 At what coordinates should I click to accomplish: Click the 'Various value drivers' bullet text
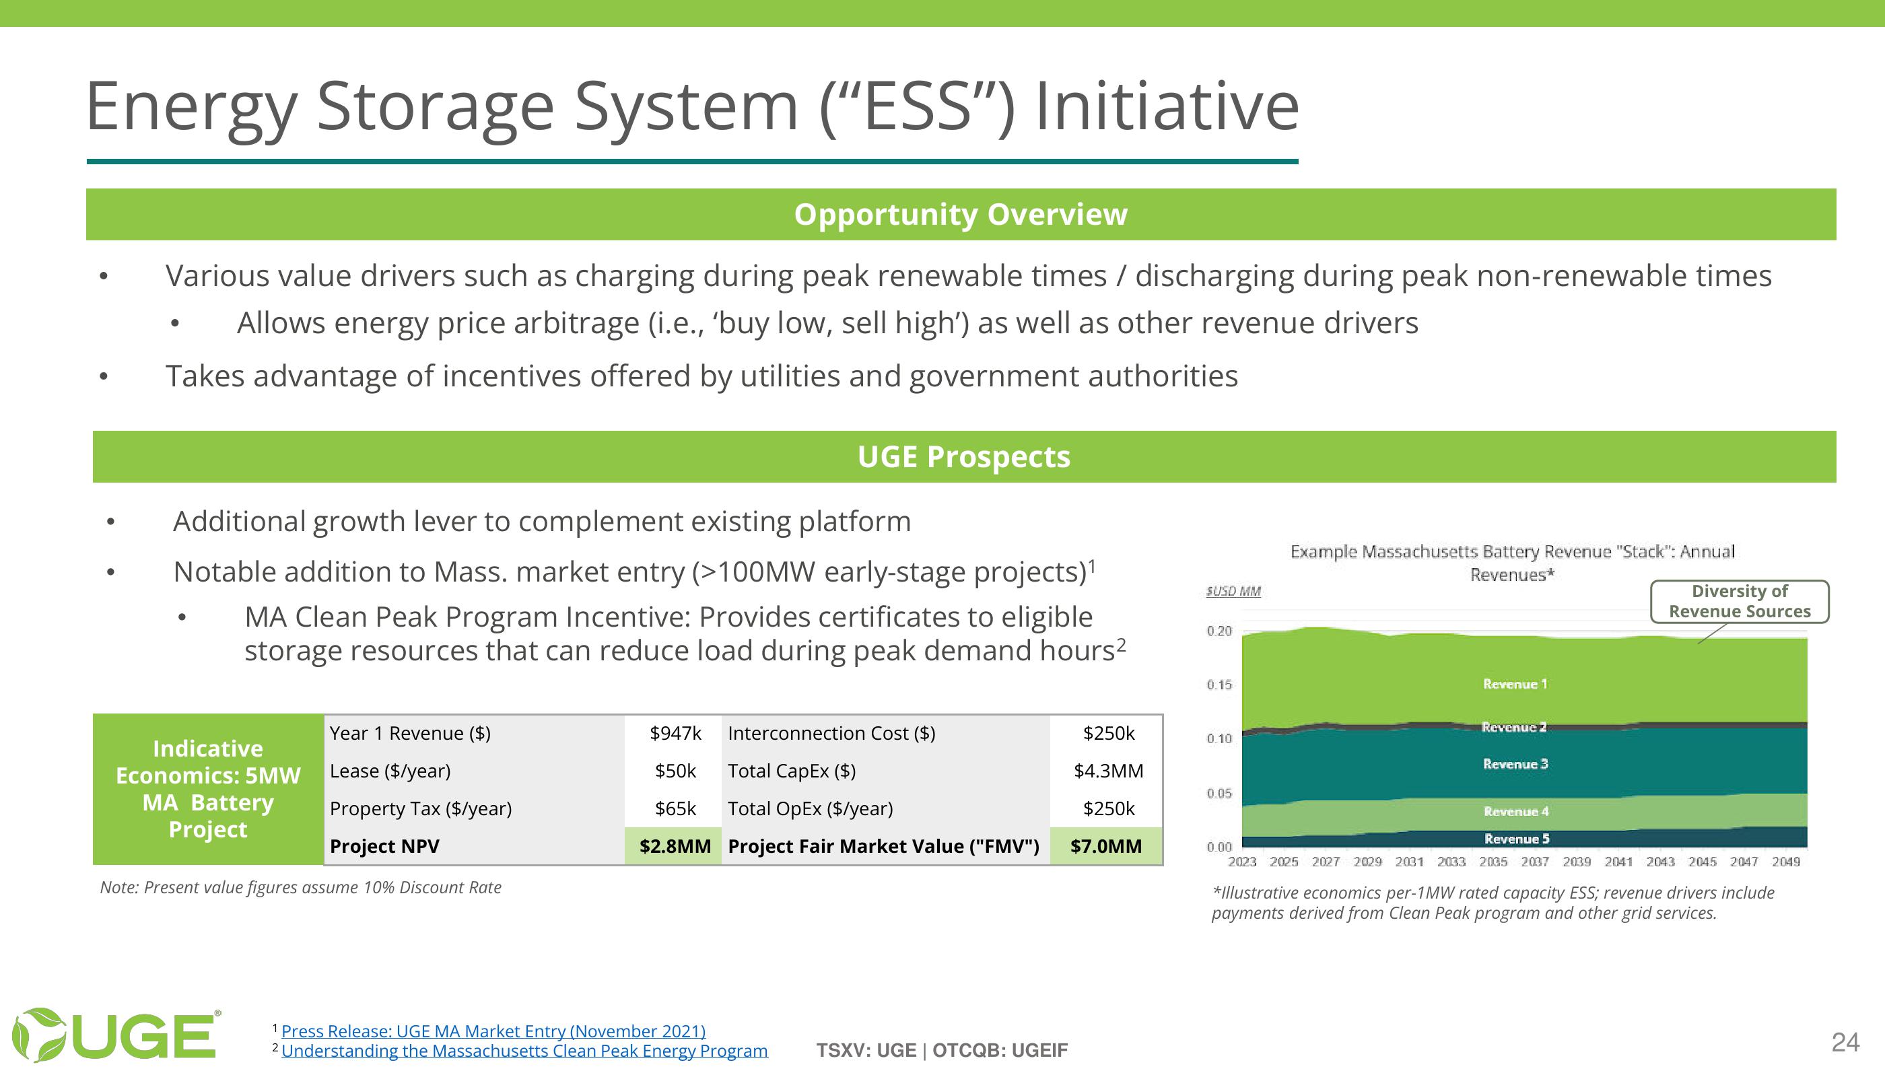tap(968, 277)
